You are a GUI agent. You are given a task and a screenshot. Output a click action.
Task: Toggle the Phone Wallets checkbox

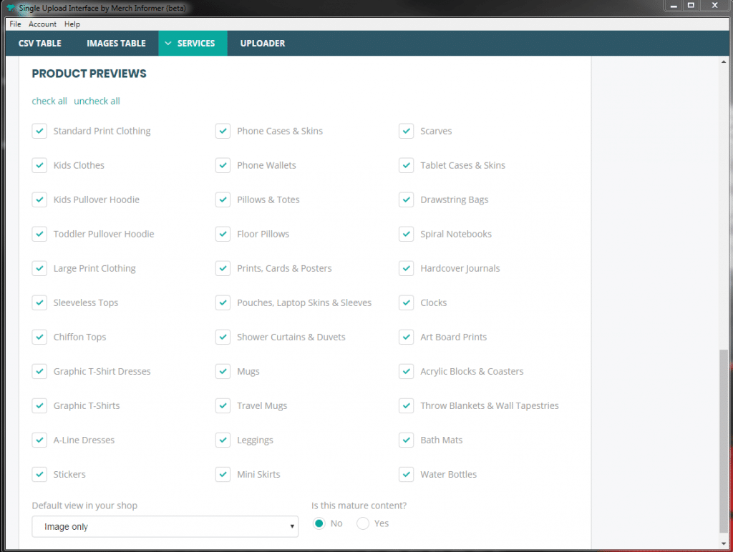pos(223,165)
